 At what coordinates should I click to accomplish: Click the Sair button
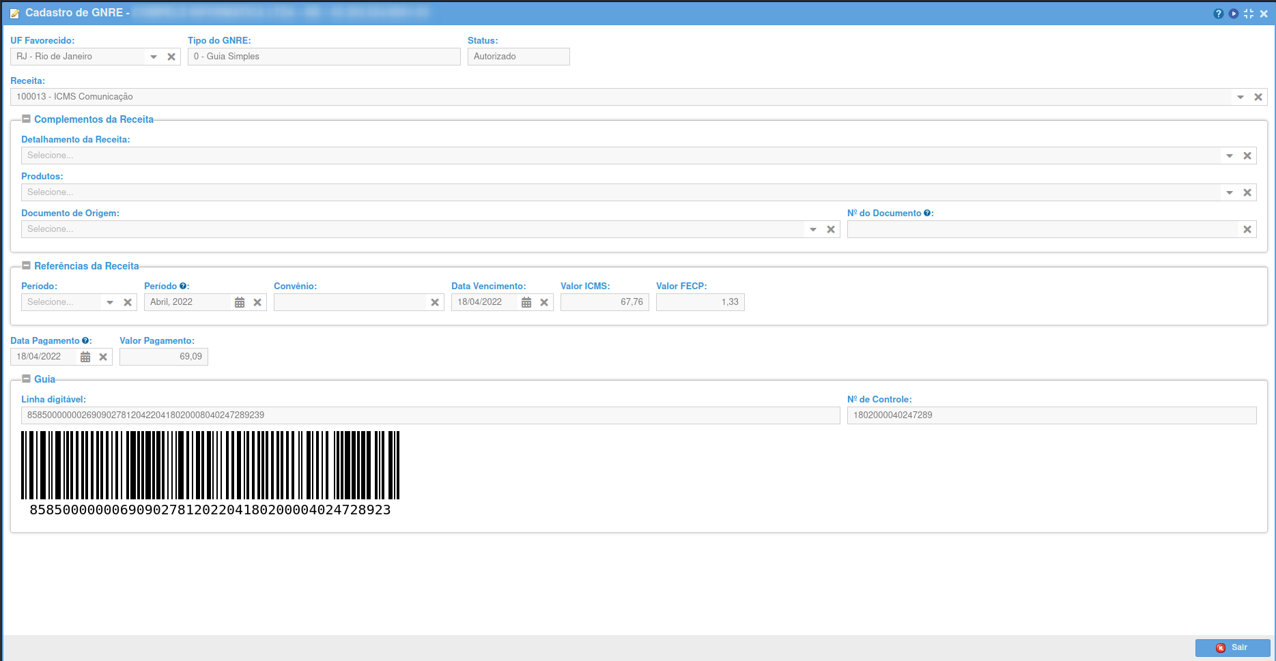pos(1233,648)
